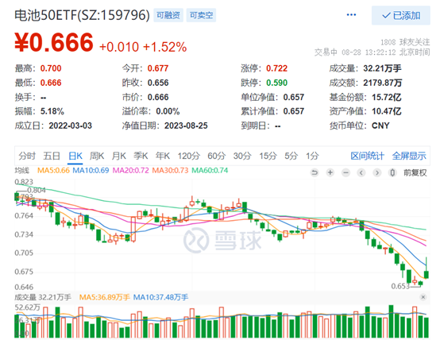This screenshot has width=440, height=340.
Task: Reset the chart view with undo icon
Action: [315, 172]
